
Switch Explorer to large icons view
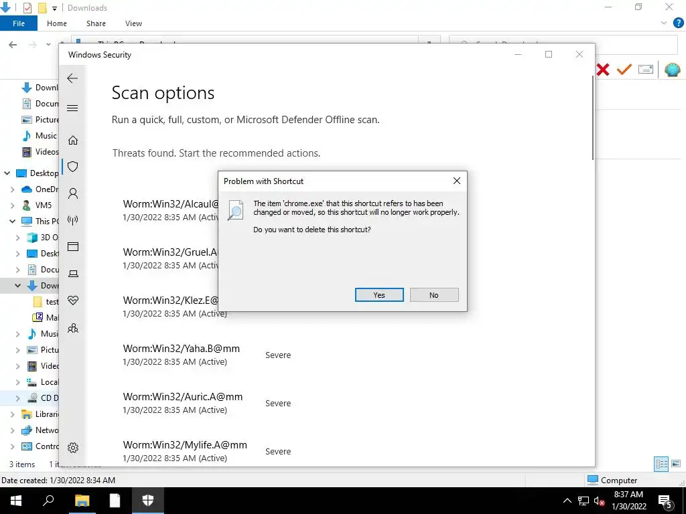click(676, 464)
